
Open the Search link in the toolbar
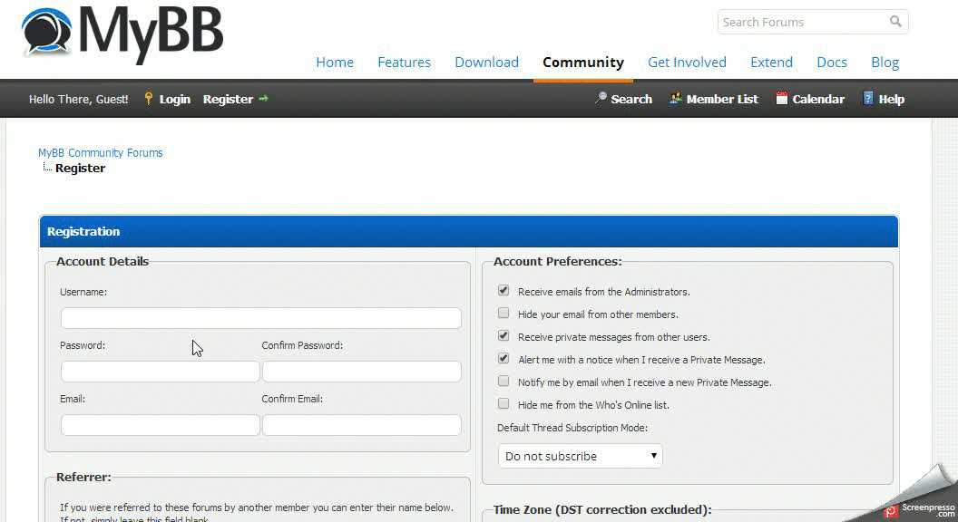[631, 99]
